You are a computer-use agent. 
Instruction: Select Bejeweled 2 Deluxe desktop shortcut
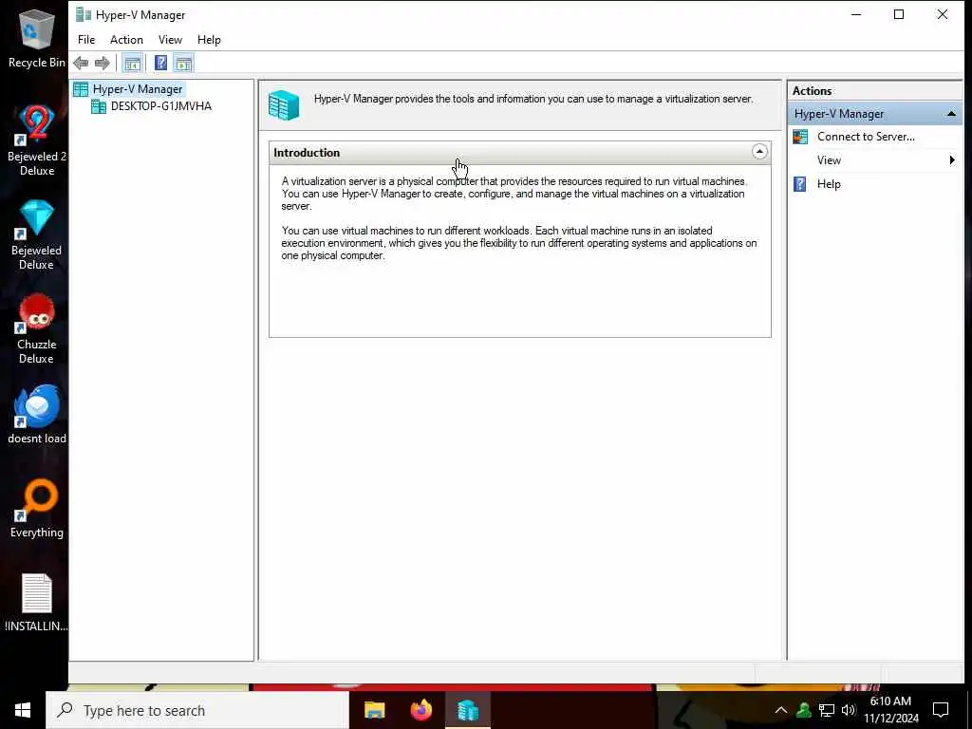pyautogui.click(x=37, y=140)
